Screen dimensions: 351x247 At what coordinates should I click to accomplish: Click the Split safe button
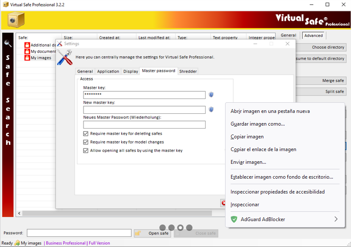click(x=321, y=92)
